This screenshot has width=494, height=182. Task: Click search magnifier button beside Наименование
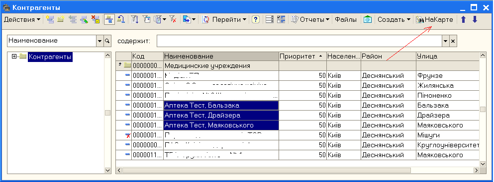(x=107, y=41)
